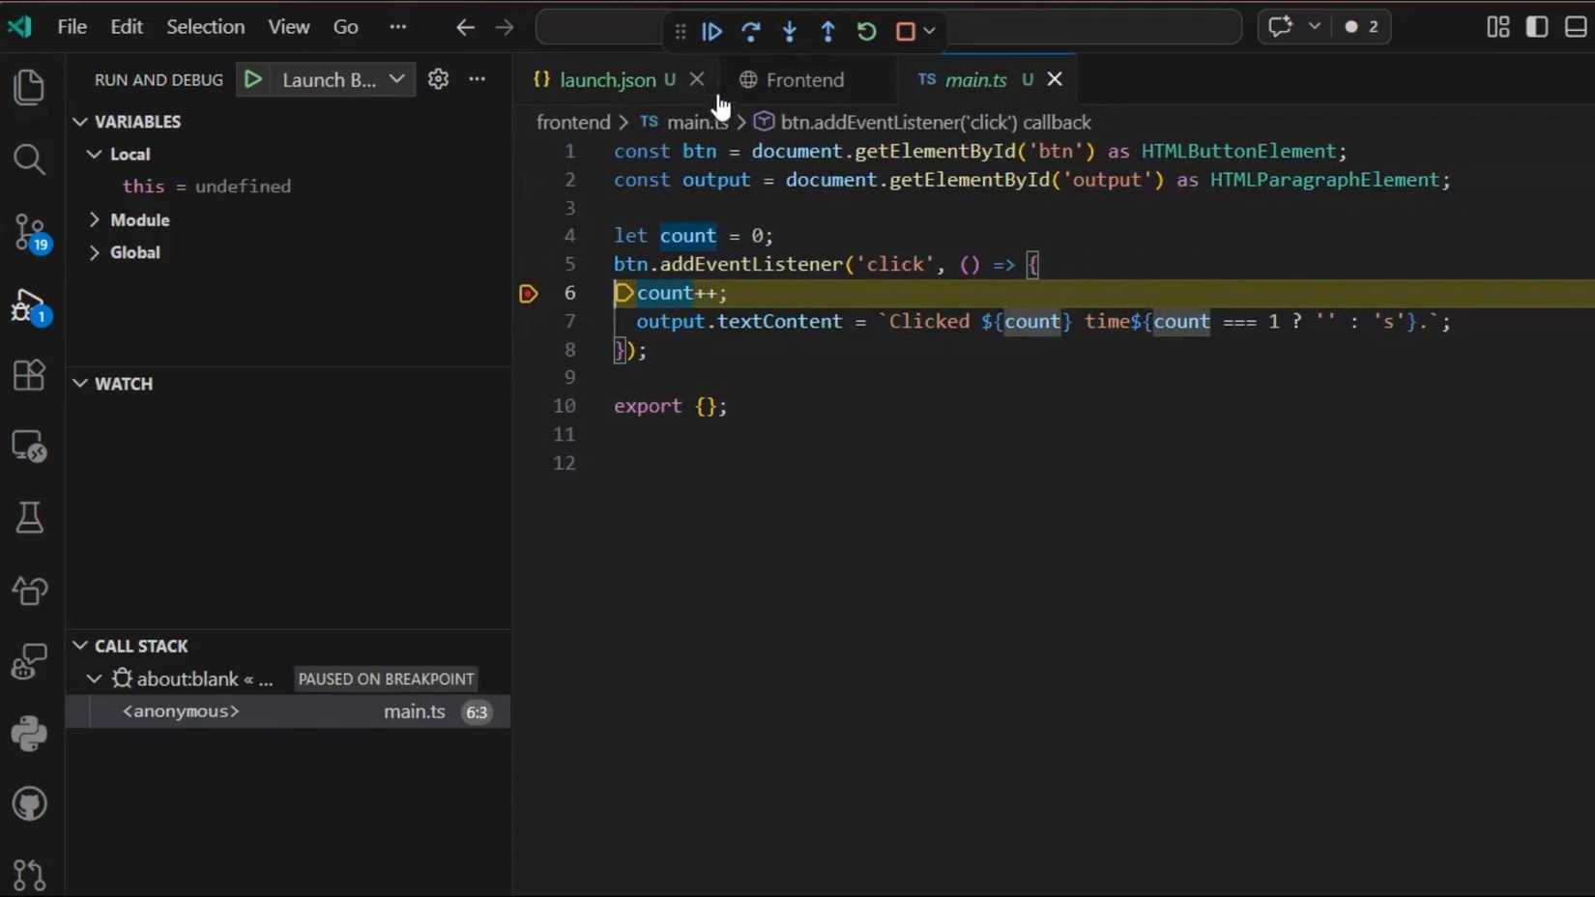Toggle the secondary side bar
This screenshot has width=1595, height=897.
[1537, 27]
